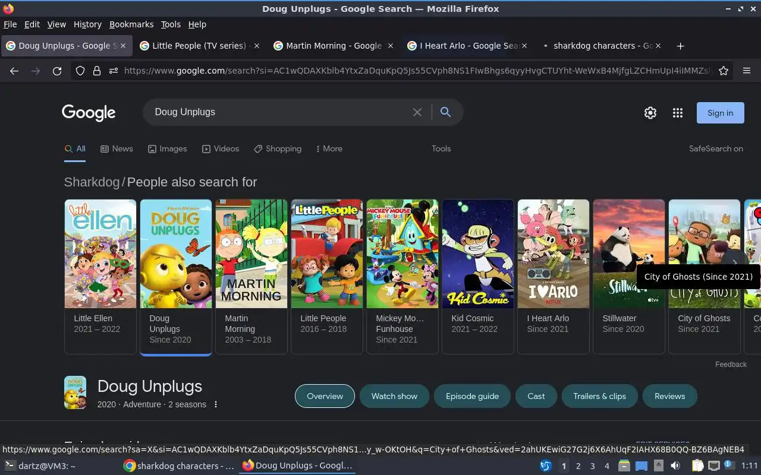The image size is (761, 475).
Task: Select the Shopping search filter
Action: tap(278, 149)
